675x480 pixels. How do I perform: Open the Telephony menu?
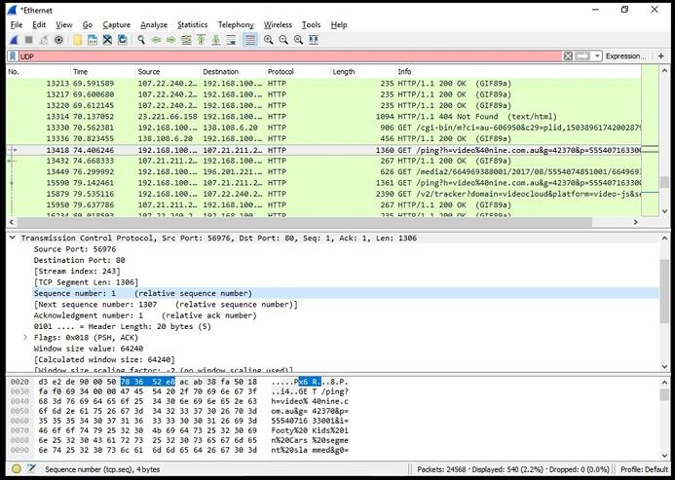click(x=236, y=25)
